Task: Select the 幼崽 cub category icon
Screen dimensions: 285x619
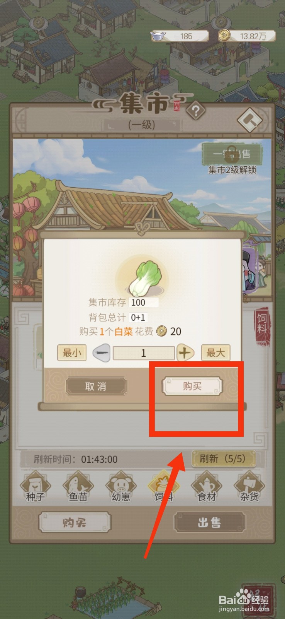Action: (121, 487)
